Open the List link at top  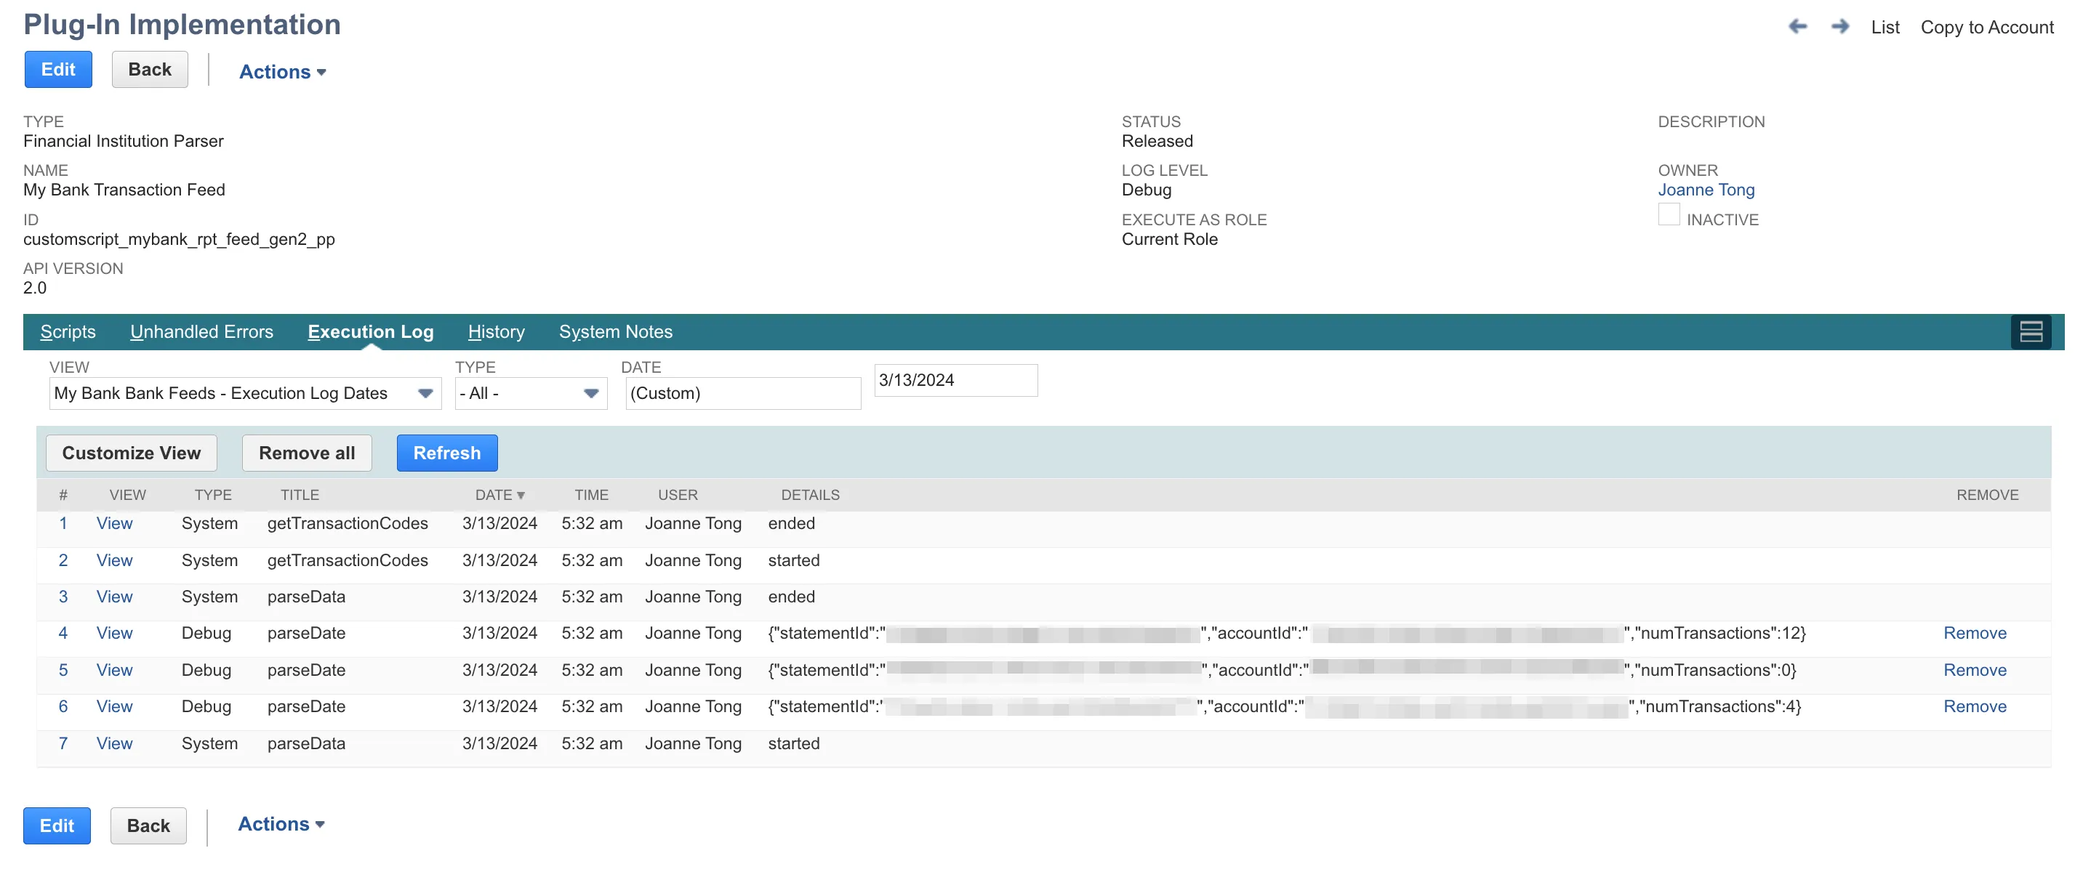[1885, 27]
